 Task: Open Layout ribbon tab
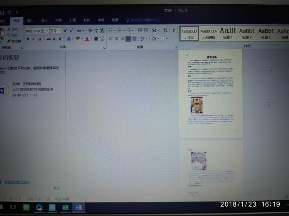[58, 20]
